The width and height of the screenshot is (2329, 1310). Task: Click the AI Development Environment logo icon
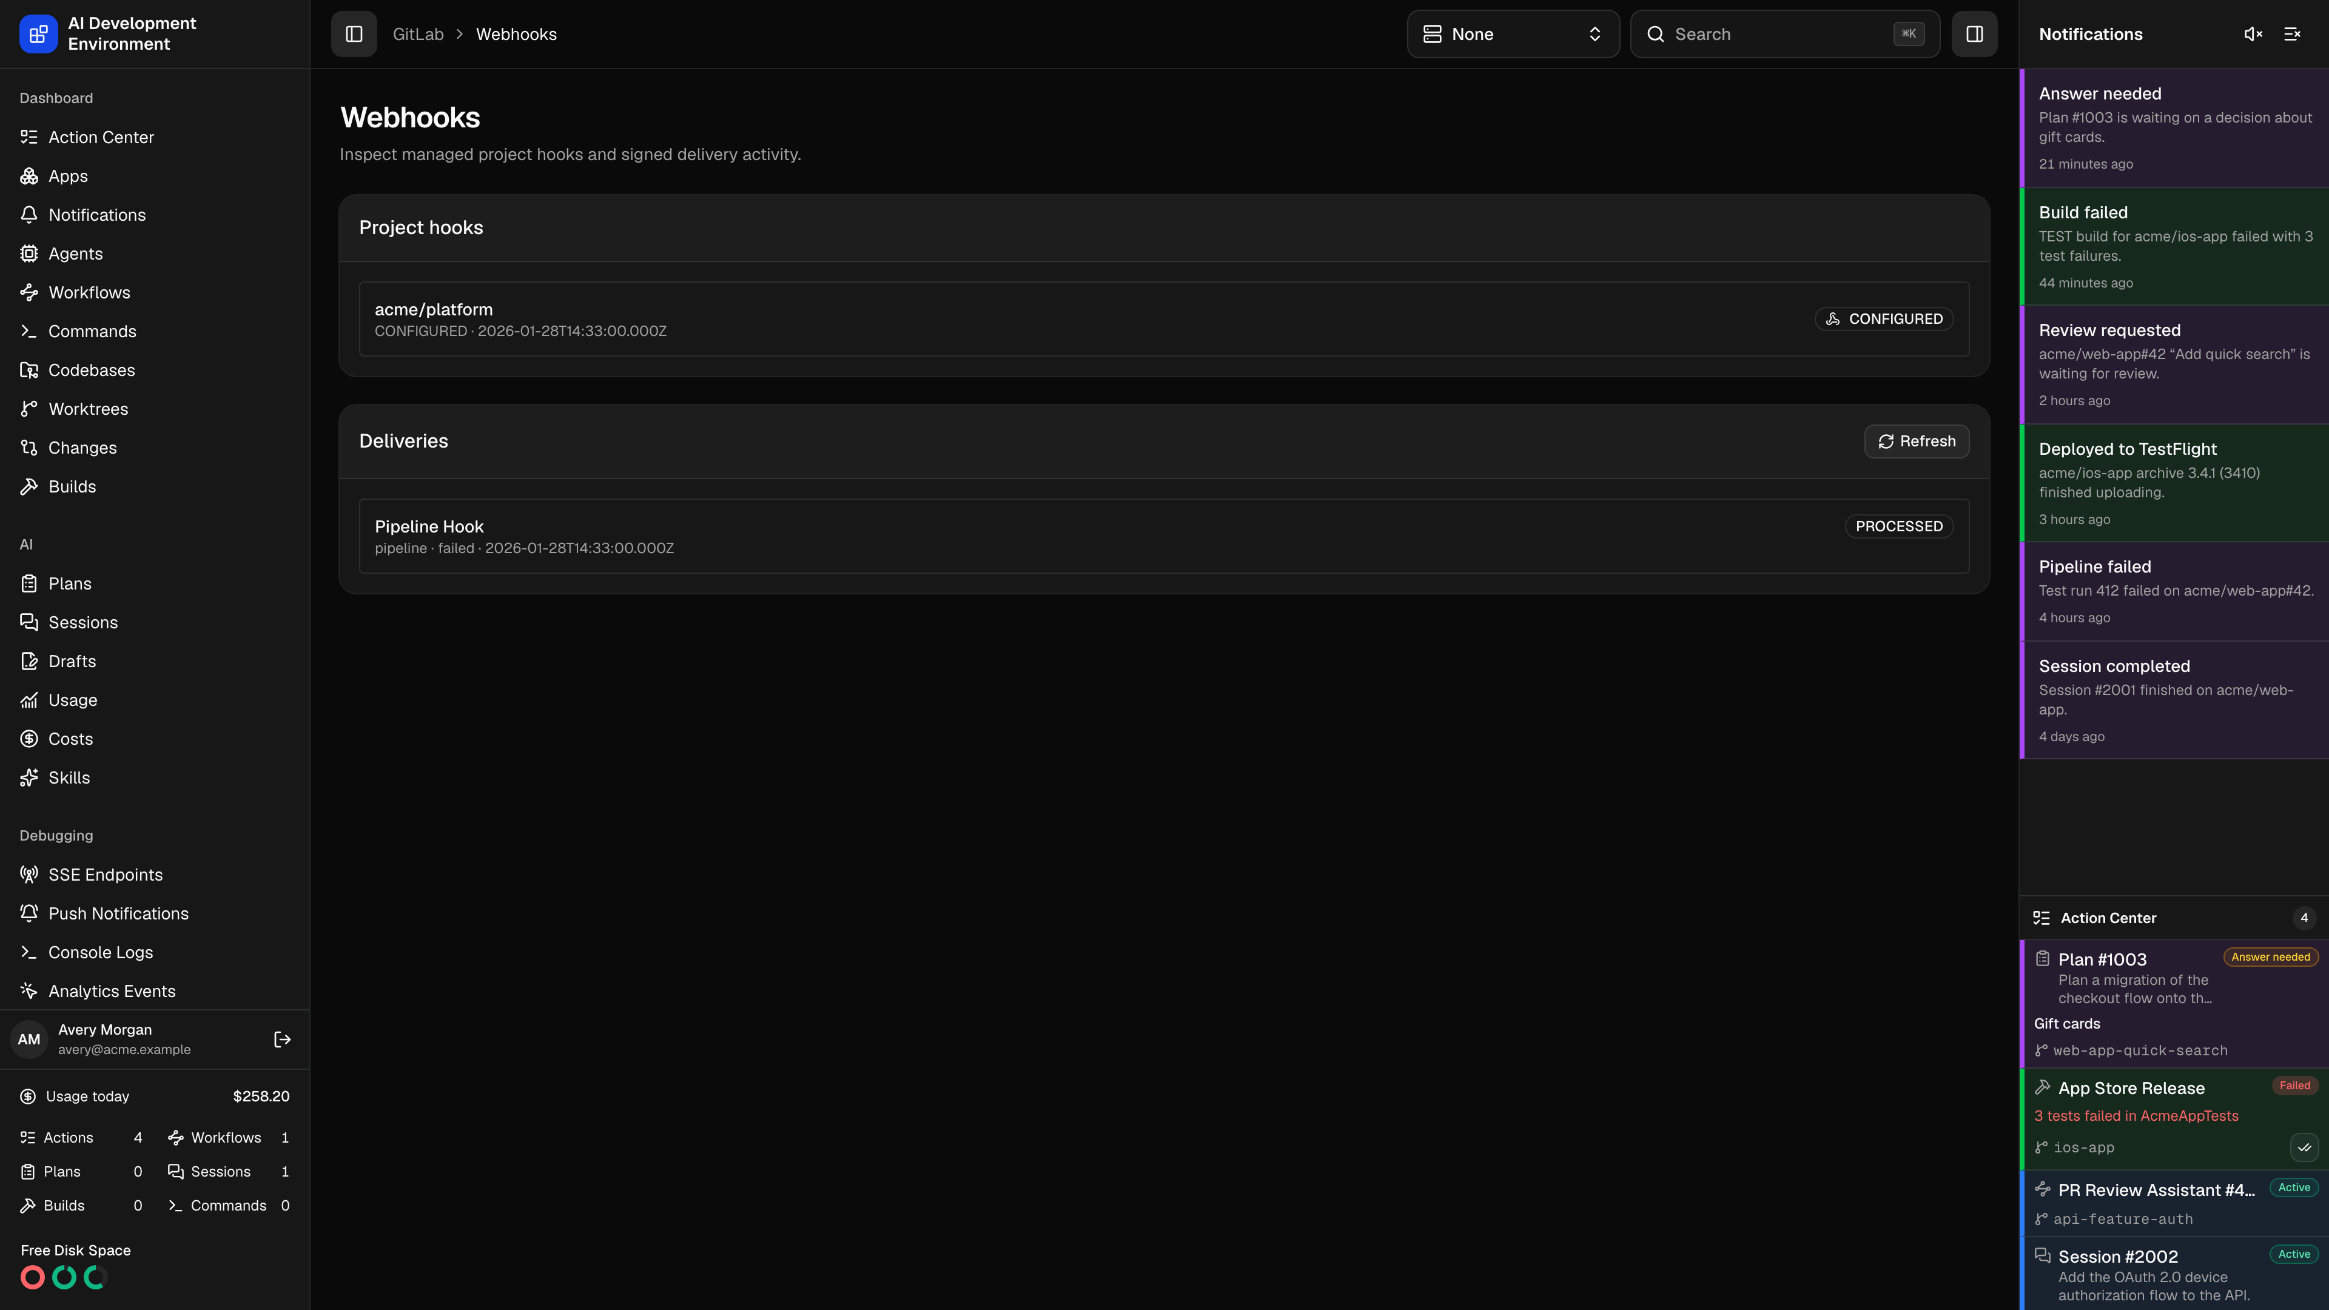pos(38,35)
